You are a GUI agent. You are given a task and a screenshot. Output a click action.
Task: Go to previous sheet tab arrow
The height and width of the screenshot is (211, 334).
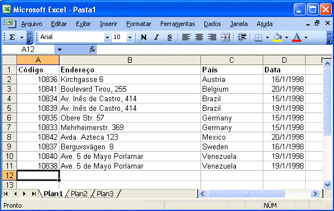(15, 194)
